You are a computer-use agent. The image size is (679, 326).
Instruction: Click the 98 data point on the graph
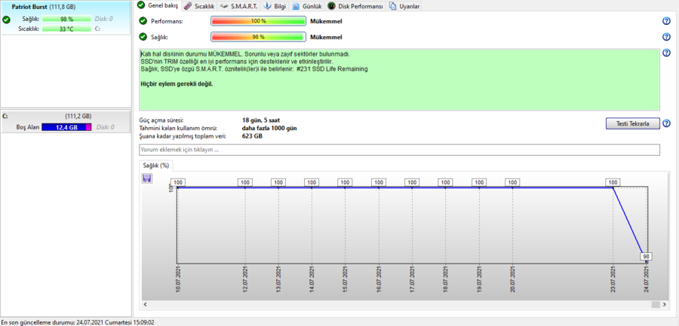[x=646, y=257]
